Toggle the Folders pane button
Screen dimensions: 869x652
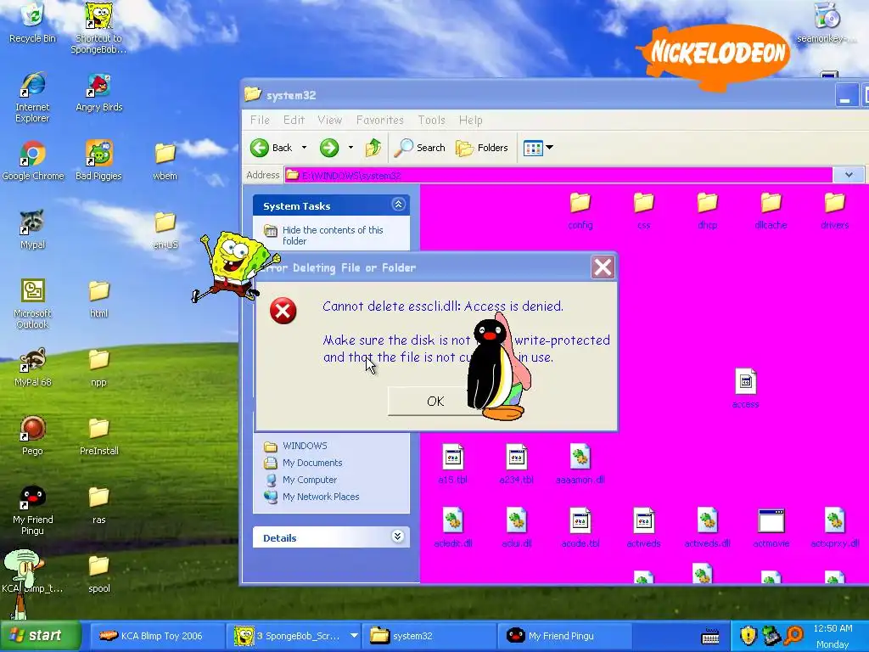[x=482, y=148]
